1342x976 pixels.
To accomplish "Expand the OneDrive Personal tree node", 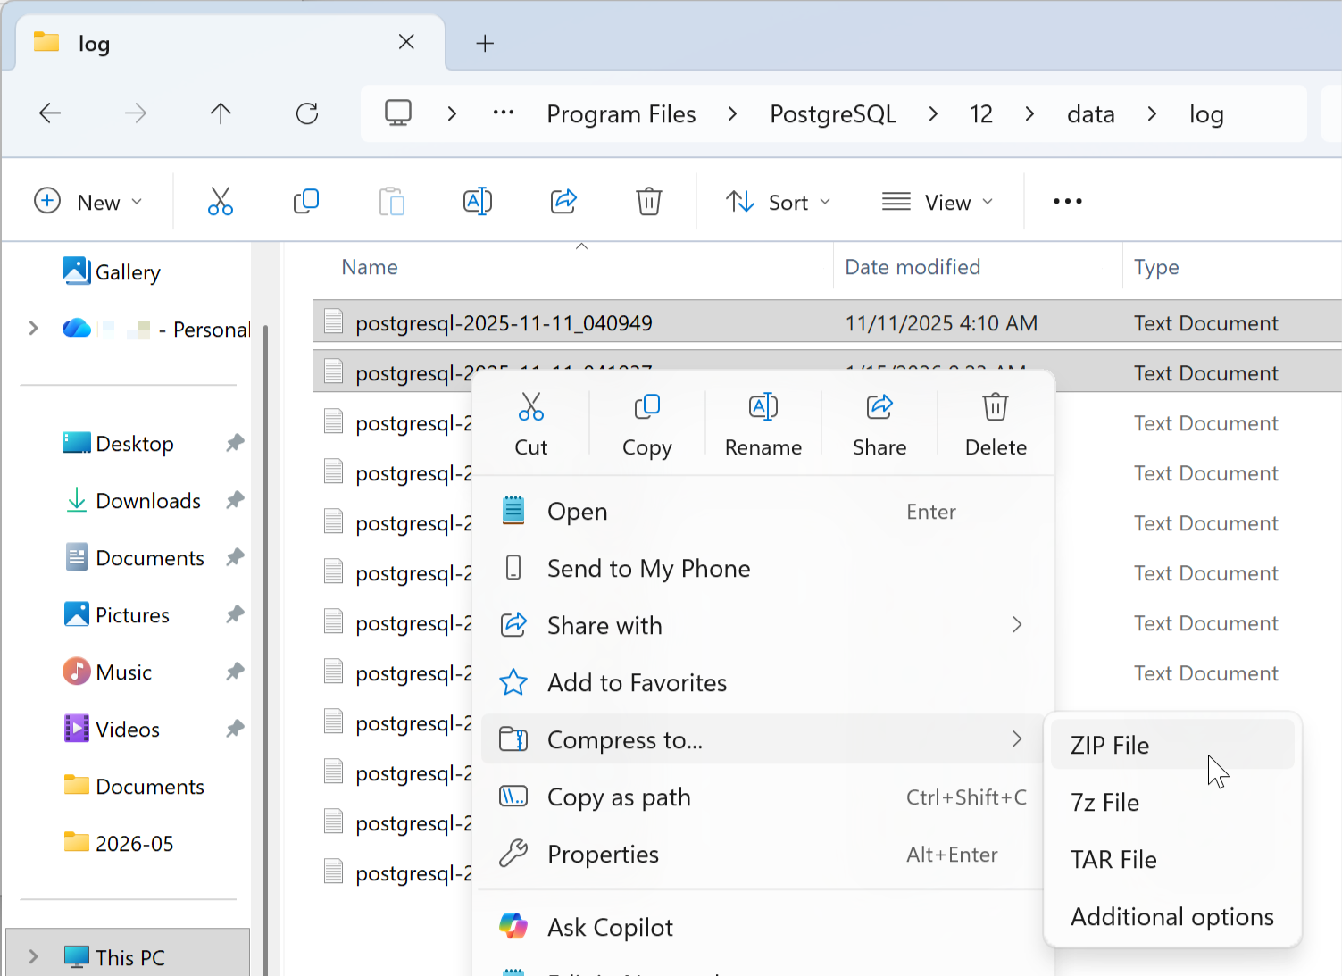I will [x=34, y=329].
